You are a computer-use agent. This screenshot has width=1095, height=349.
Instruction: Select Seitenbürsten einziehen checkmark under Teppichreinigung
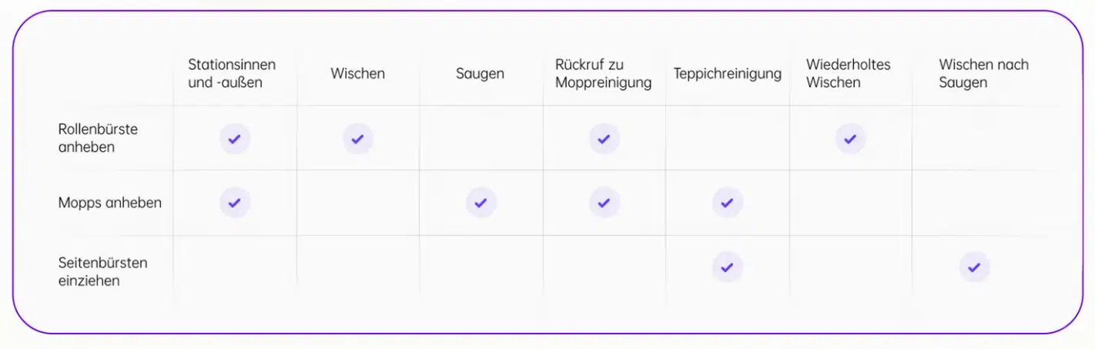coord(728,267)
